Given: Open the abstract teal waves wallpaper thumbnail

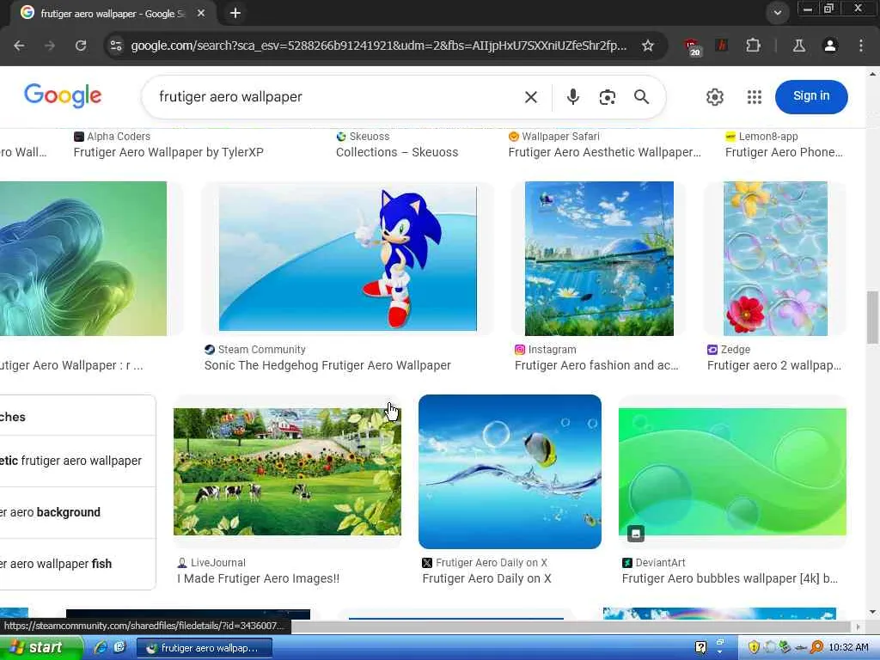Looking at the screenshot, I should click(83, 259).
